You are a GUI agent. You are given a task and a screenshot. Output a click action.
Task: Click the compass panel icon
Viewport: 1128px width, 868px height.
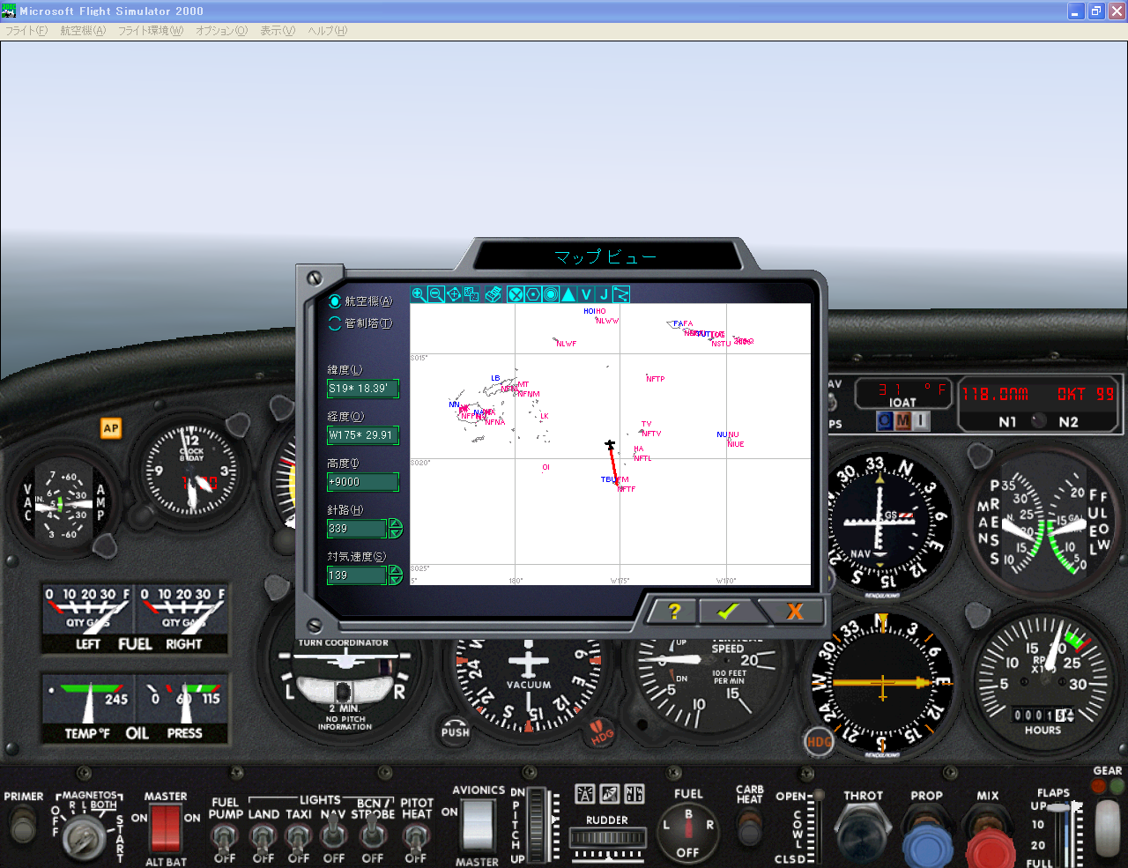[634, 794]
